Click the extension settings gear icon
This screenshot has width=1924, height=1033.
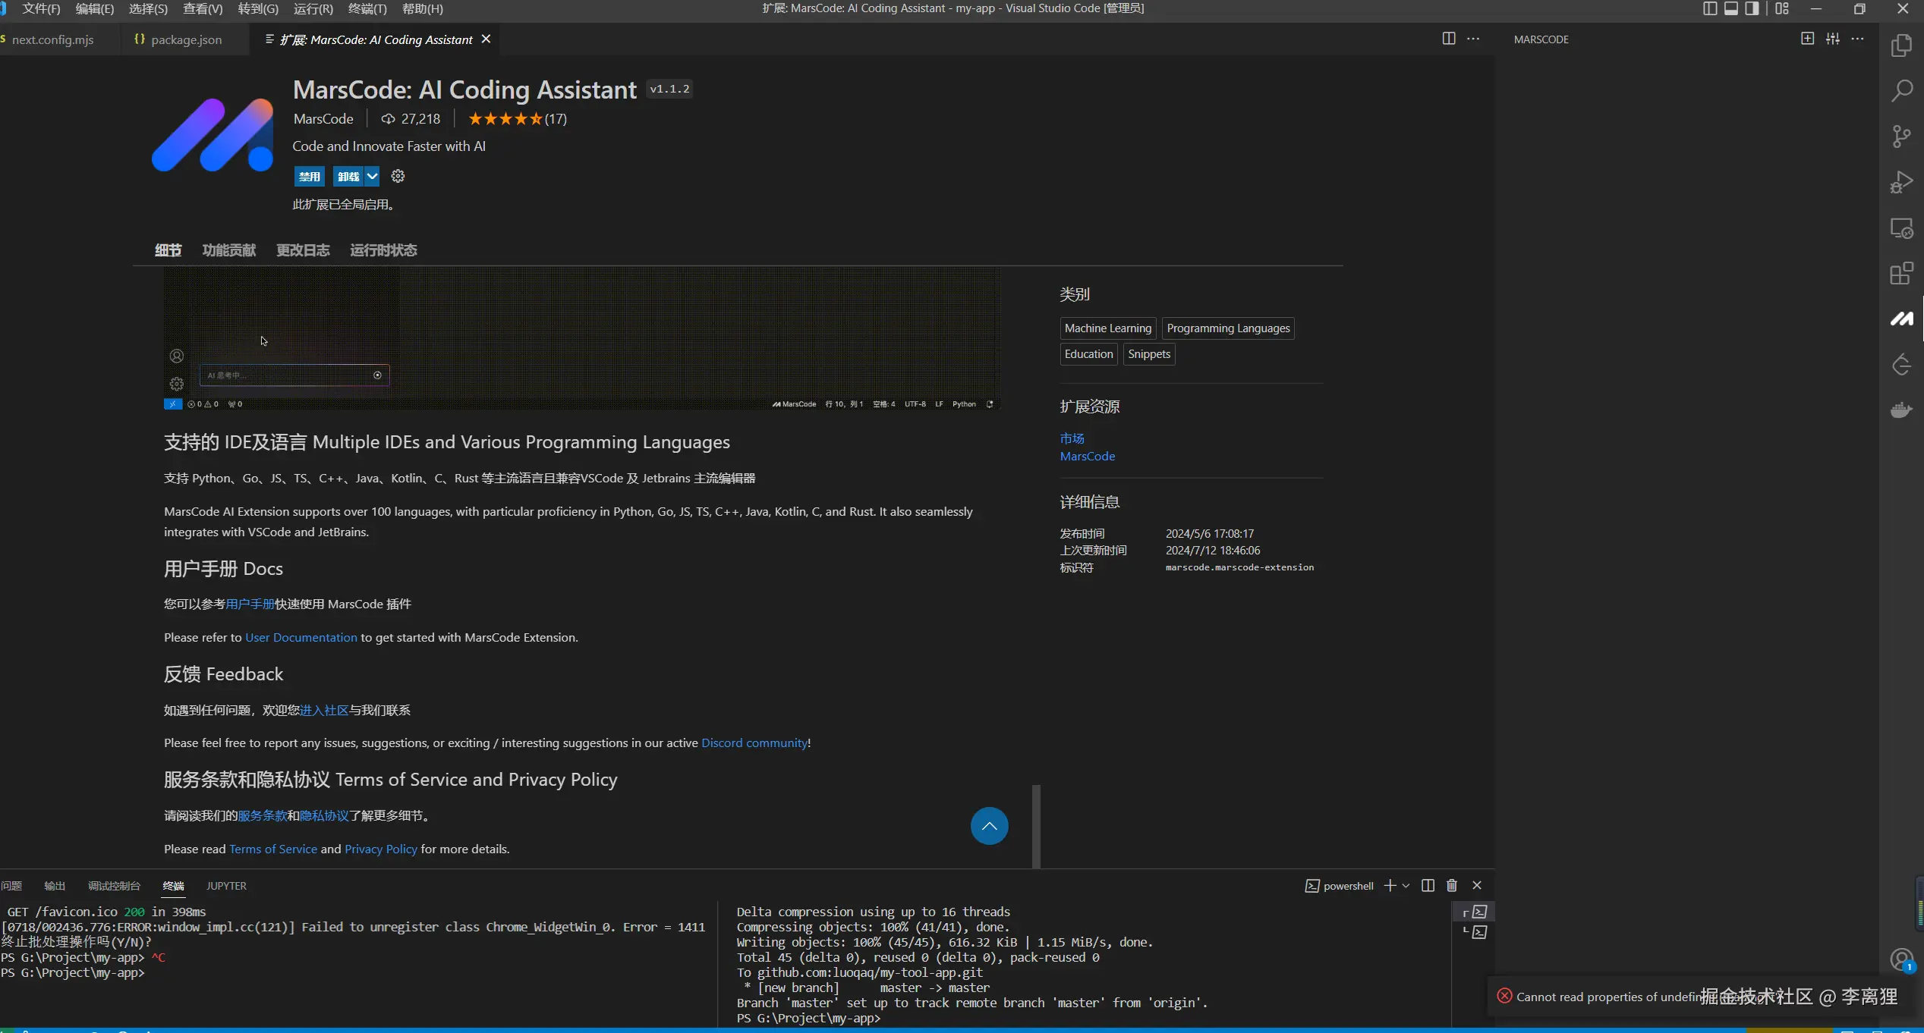click(398, 177)
